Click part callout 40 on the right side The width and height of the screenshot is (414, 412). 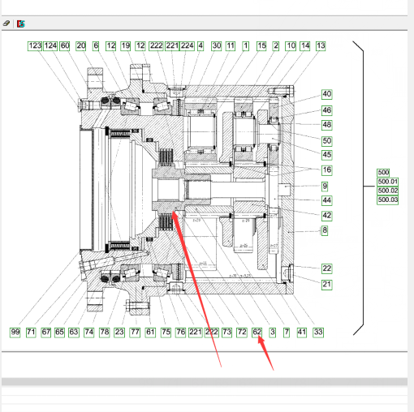click(327, 94)
